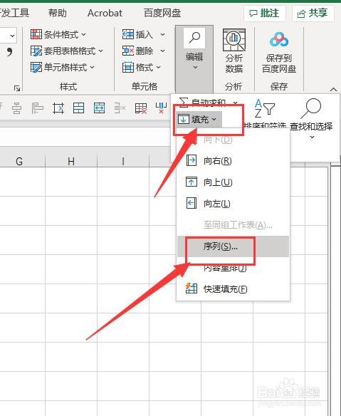Click the delete column red-X icon
This screenshot has width=341, height=416.
tap(161, 108)
